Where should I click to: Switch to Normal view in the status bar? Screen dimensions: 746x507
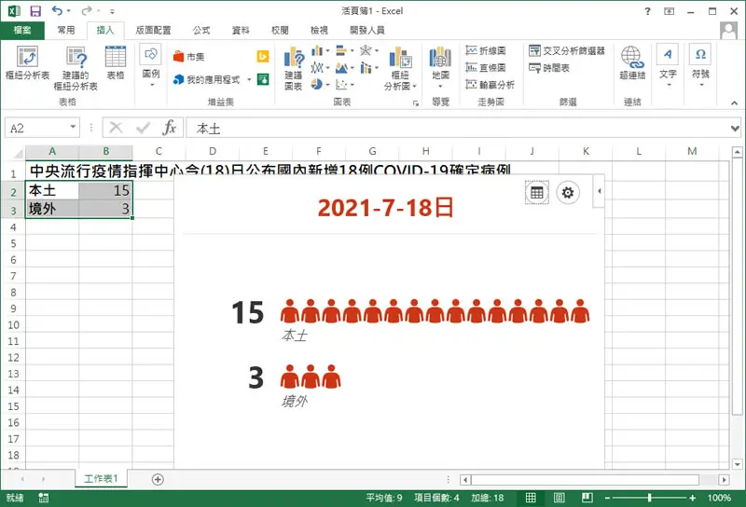531,498
